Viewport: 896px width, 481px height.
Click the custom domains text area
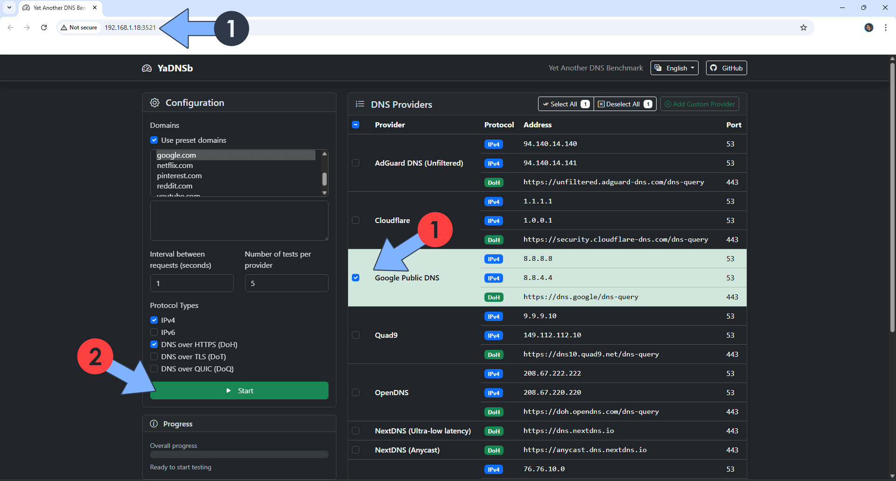239,221
